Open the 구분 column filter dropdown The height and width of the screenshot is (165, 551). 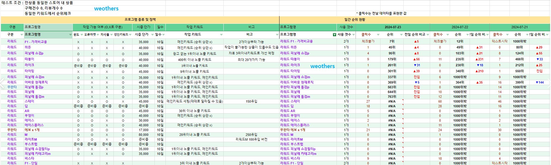[22, 35]
